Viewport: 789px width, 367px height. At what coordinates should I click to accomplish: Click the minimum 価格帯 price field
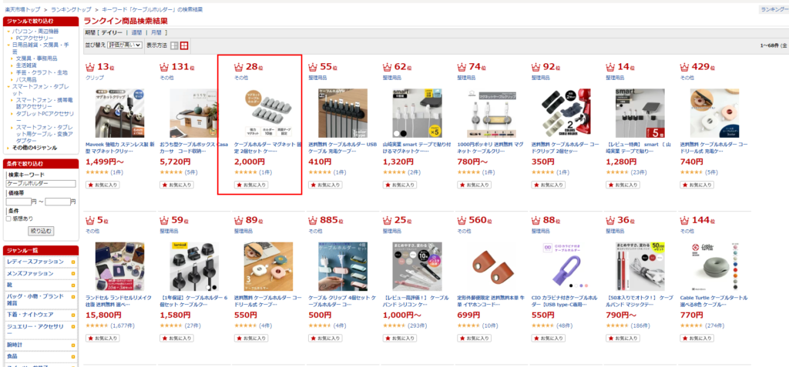[18, 202]
